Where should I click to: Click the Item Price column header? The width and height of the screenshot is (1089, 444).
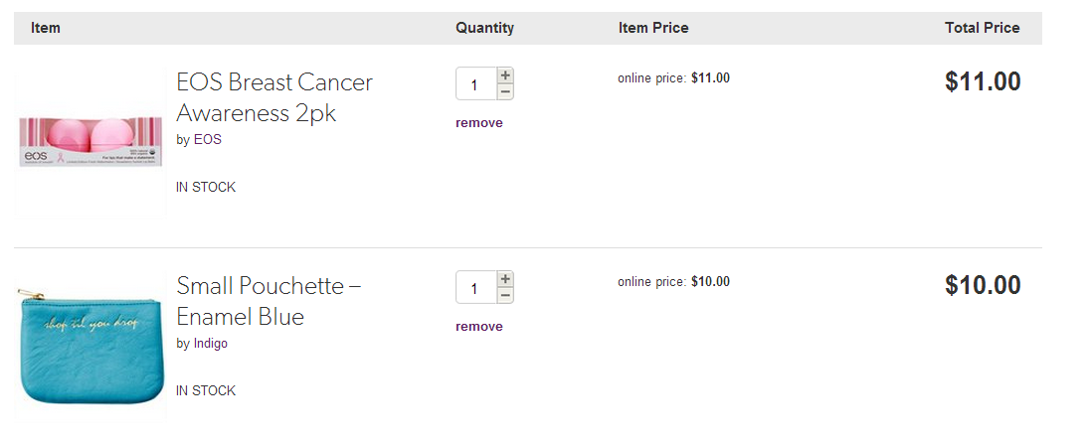click(653, 29)
